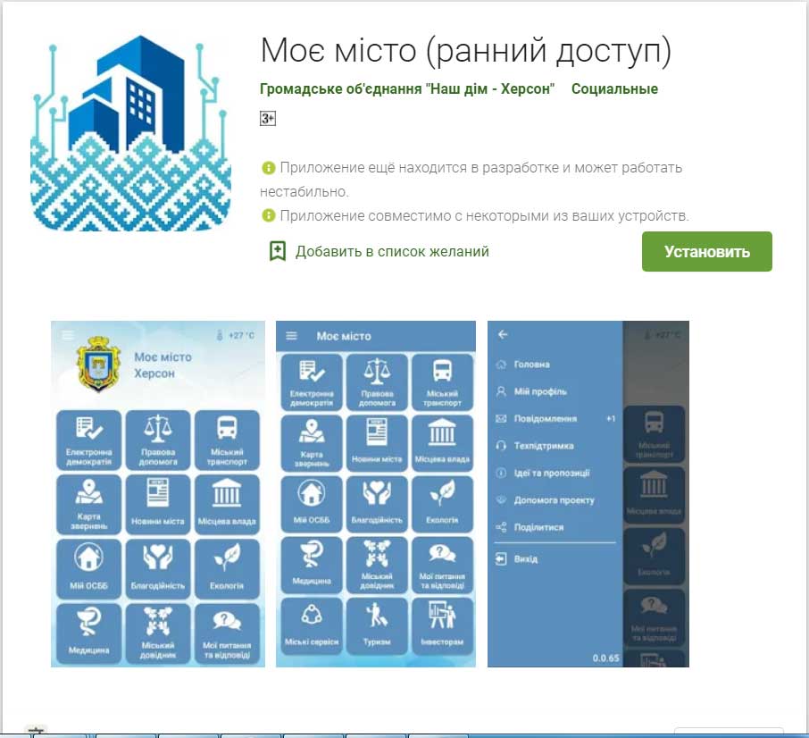The width and height of the screenshot is (809, 738).
Task: Click Міський транспорт bus icon in first screenshot
Action: [227, 429]
